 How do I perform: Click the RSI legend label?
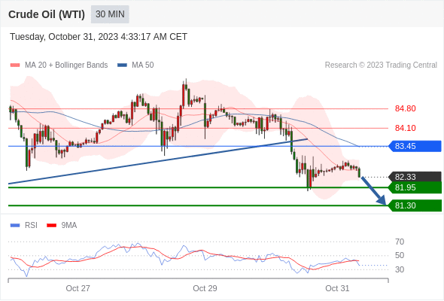(x=31, y=226)
